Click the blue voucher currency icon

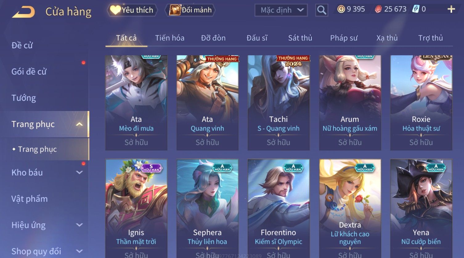pos(416,9)
